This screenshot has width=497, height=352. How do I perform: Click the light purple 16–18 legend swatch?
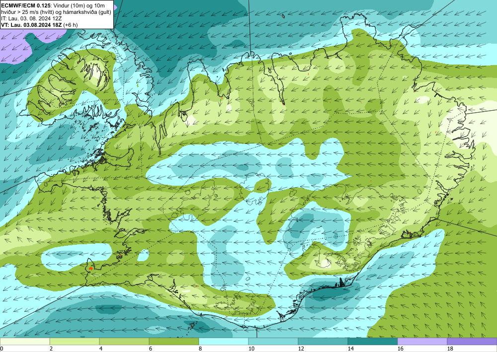click(422, 341)
